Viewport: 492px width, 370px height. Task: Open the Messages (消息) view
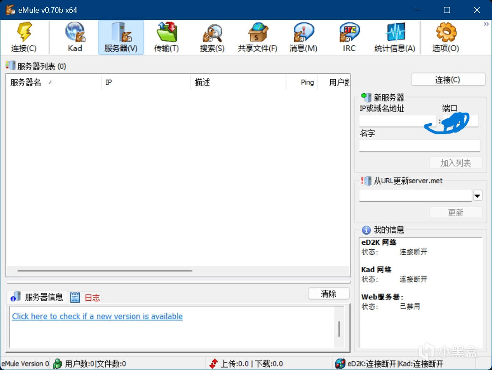(x=304, y=37)
